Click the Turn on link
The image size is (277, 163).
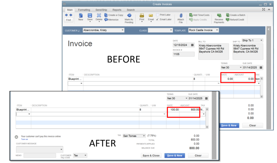click(24, 139)
